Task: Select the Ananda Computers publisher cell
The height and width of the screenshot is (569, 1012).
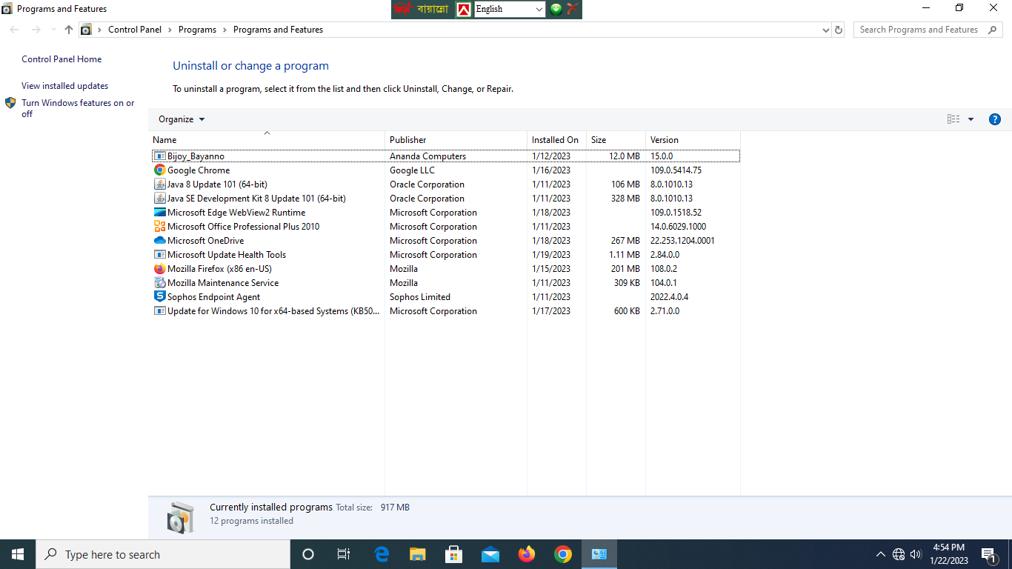Action: point(427,156)
